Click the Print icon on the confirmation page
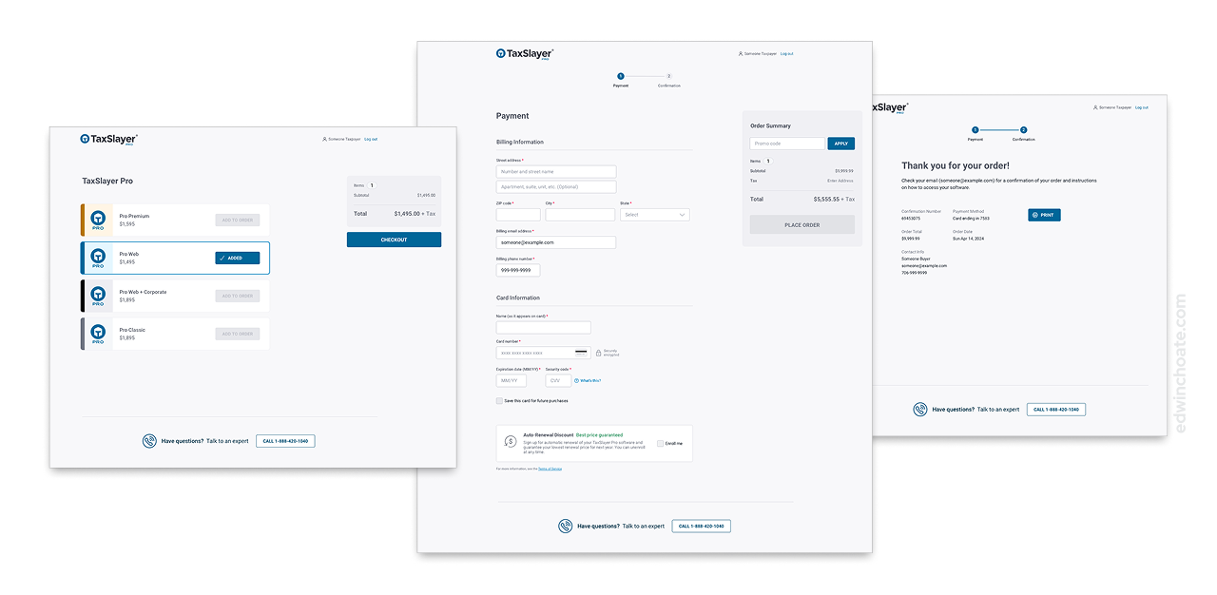Screen dimensions: 1217x595 click(x=1034, y=215)
